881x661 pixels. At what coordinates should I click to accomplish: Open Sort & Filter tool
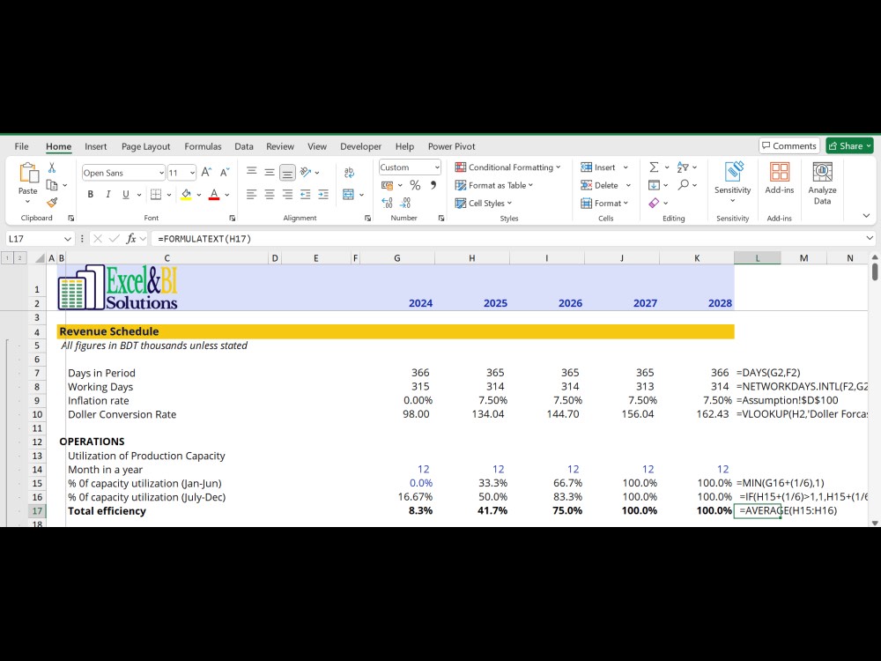[x=683, y=167]
